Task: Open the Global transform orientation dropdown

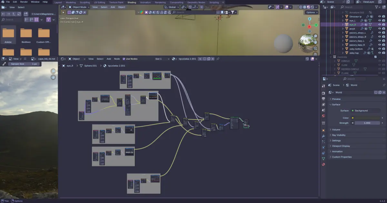Action: point(171,7)
